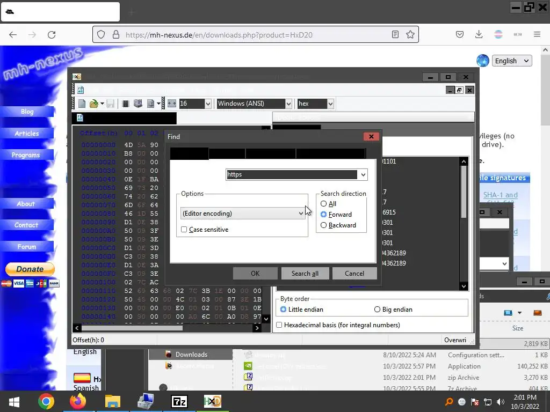Click Firefox reader view icon in address bar
This screenshot has width=550, height=412.
click(395, 34)
